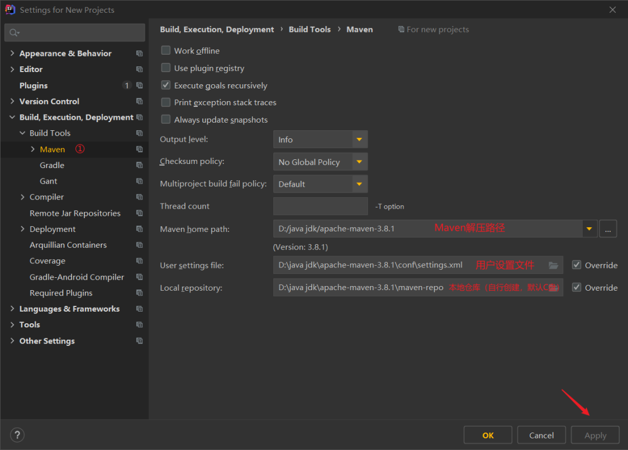
Task: Click project-level icon beside Remote Jar Repositories
Action: tap(140, 213)
